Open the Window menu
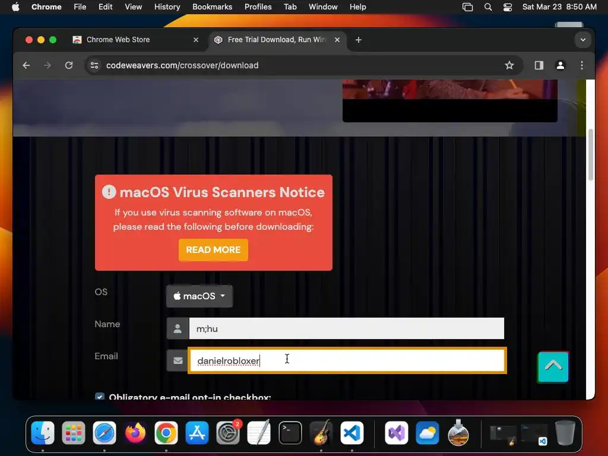Viewport: 608px width, 456px height. [x=323, y=7]
